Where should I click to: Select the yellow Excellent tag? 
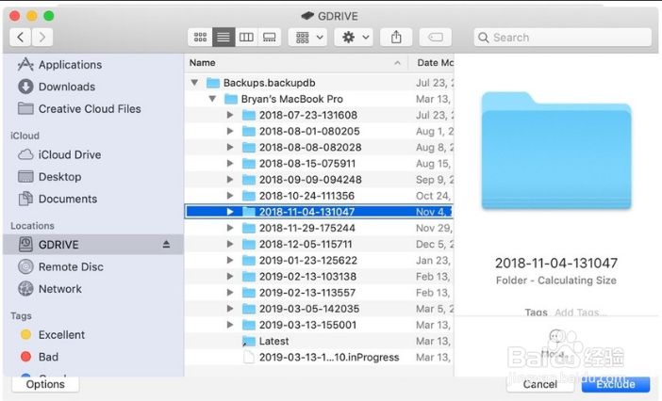53,334
